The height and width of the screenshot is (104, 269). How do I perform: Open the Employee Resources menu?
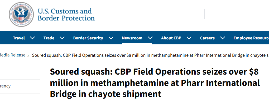coord(251,38)
